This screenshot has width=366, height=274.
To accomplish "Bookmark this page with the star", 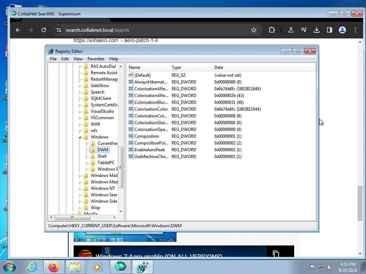I will click(x=254, y=30).
